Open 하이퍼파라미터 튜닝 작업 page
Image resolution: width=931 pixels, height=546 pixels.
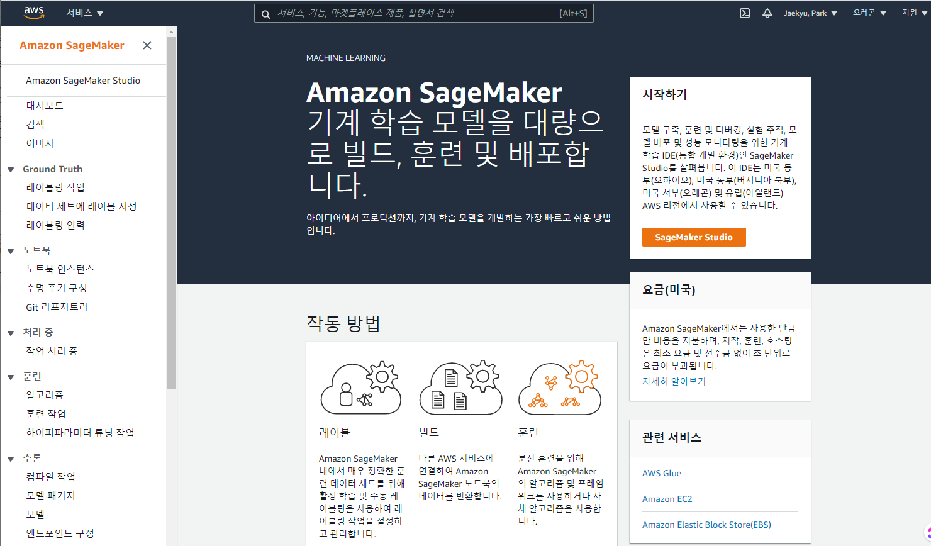tap(80, 433)
